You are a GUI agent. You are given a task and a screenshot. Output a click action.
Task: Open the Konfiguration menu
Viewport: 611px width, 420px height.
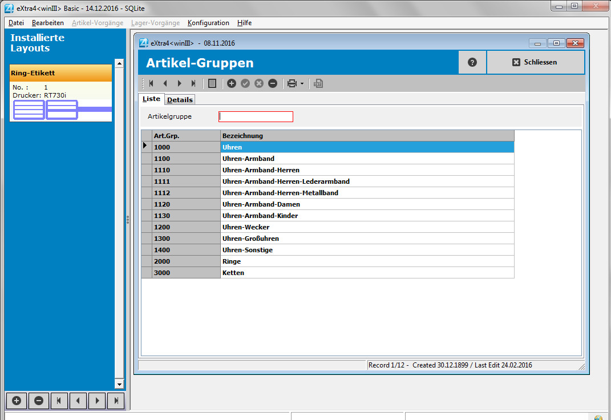[208, 23]
